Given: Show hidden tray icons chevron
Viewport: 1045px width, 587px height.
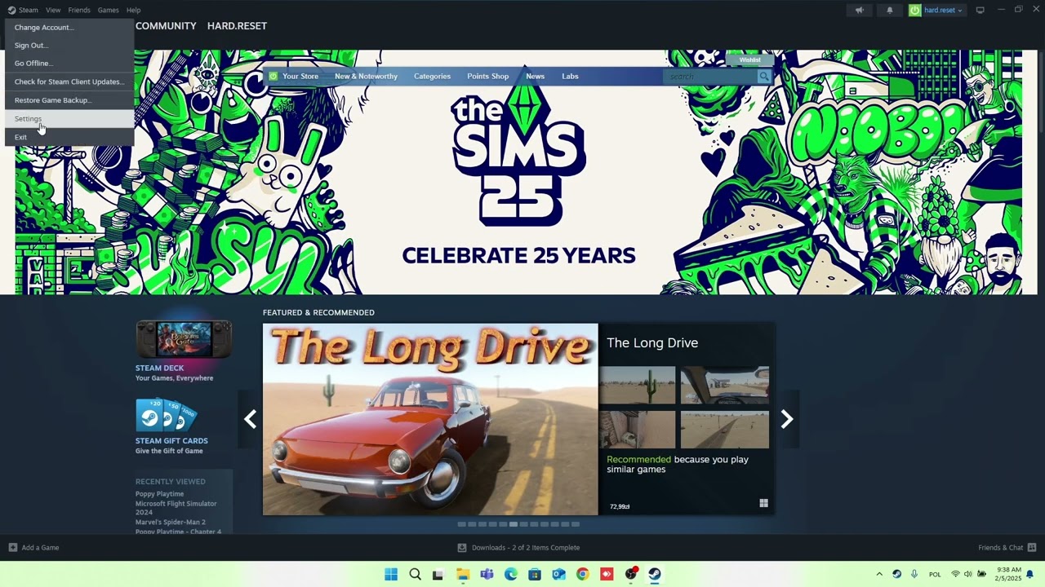Looking at the screenshot, I should pos(879,574).
